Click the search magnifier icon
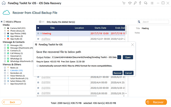This screenshot has width=171, height=107. (x=139, y=22)
